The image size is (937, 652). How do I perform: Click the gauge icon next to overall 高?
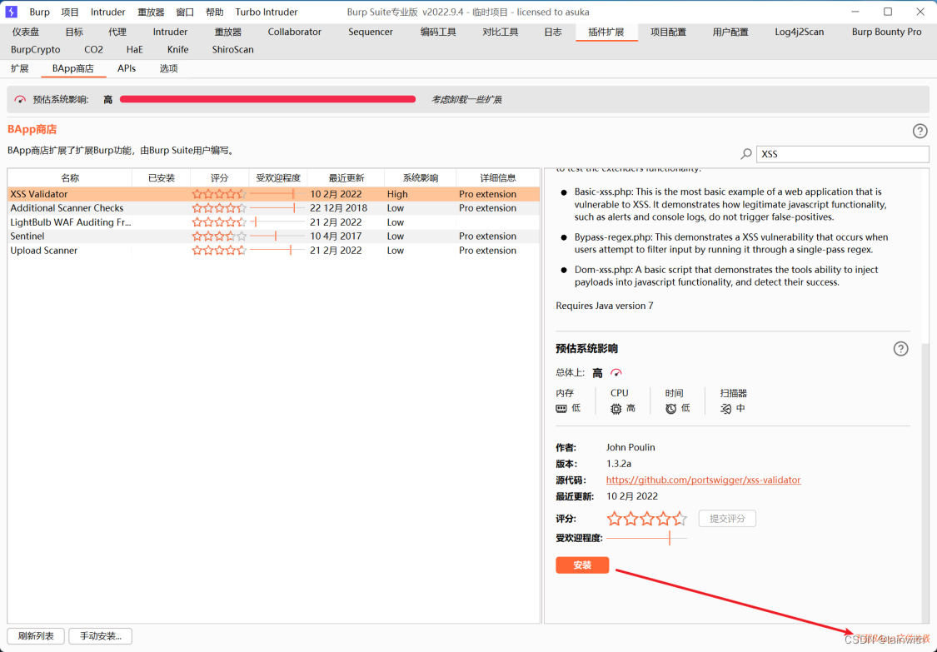[x=616, y=373]
